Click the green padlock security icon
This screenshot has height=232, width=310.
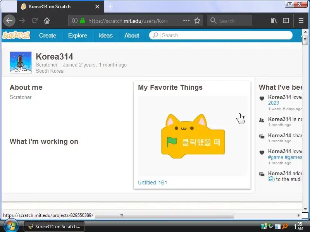[83, 20]
